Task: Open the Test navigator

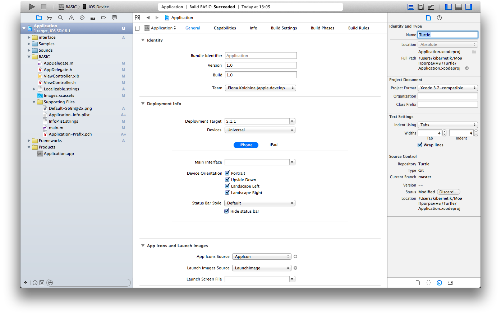Action: pyautogui.click(x=82, y=18)
